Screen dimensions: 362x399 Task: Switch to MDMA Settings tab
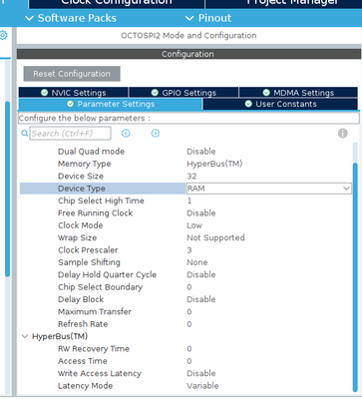click(298, 93)
